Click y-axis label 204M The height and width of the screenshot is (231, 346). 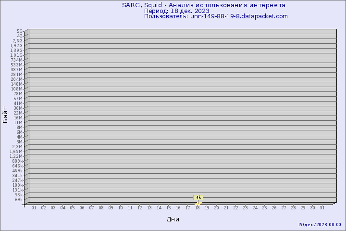(x=17, y=79)
